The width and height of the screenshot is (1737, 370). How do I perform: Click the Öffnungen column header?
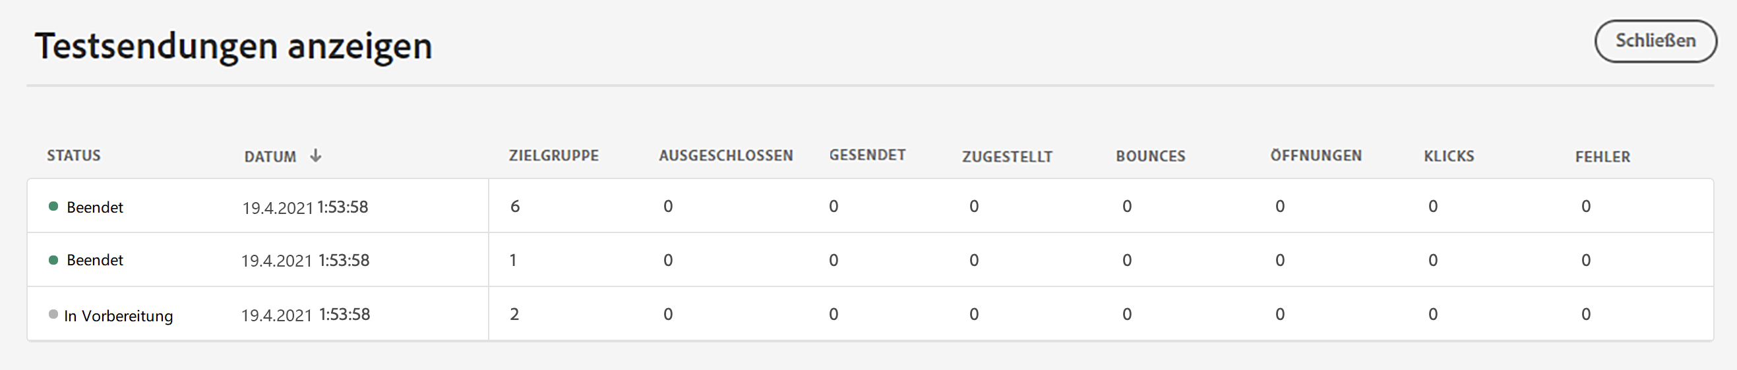1316,155
